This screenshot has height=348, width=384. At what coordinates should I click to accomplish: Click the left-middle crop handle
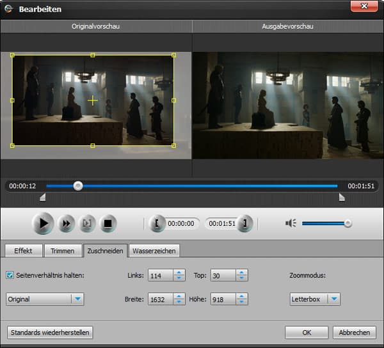tap(12, 100)
